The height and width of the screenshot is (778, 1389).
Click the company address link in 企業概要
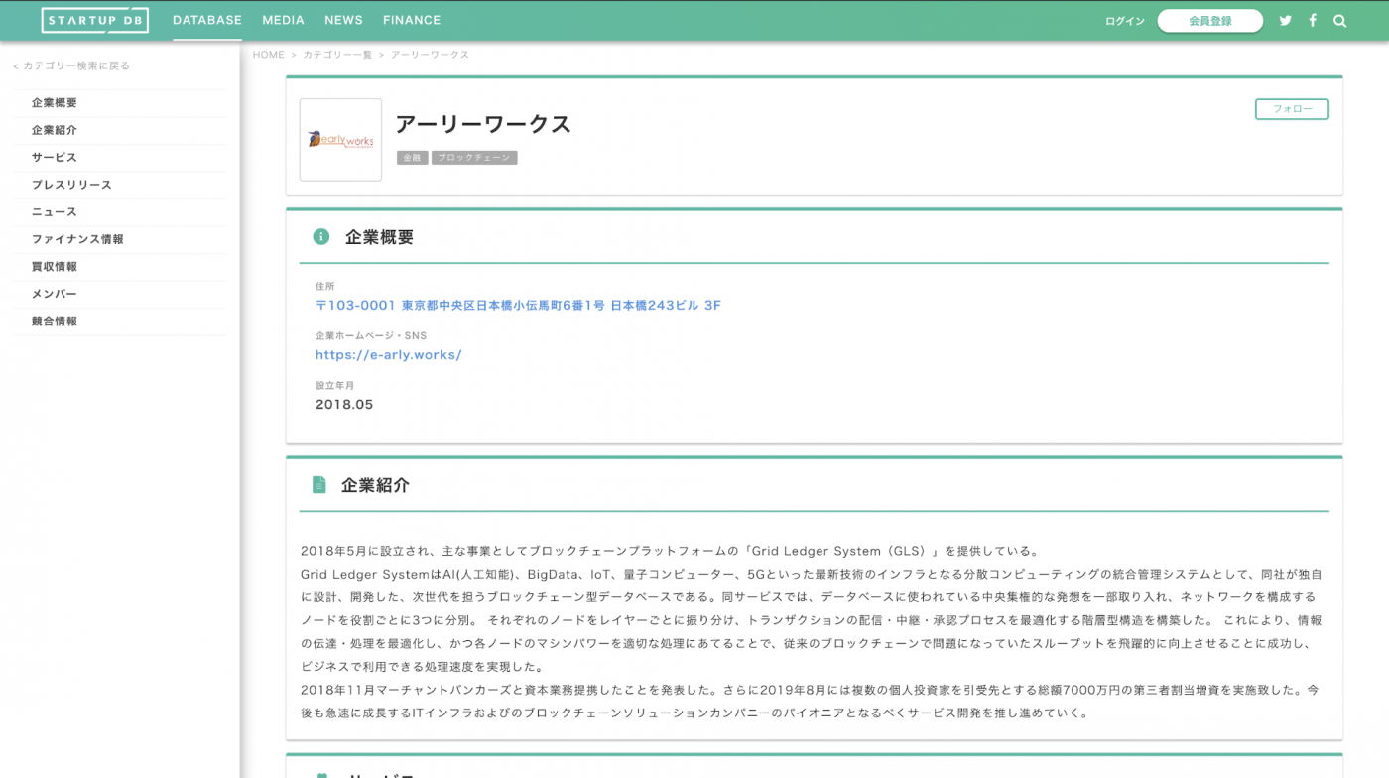pos(518,305)
